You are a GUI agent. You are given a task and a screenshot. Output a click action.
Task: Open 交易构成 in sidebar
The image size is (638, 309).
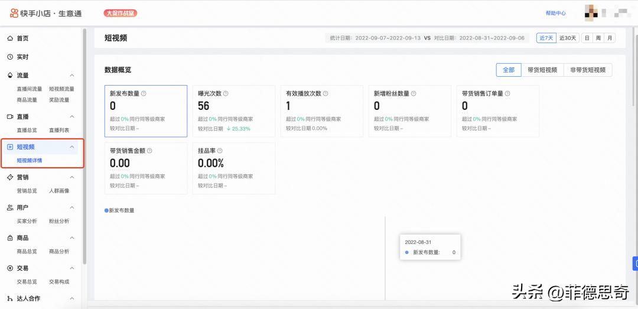(x=59, y=282)
